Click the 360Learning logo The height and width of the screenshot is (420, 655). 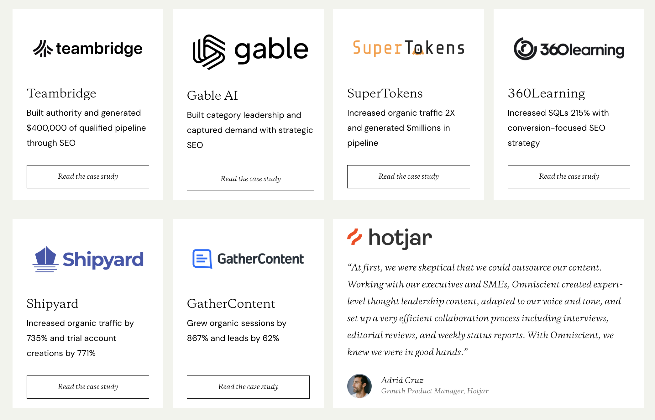coord(569,49)
